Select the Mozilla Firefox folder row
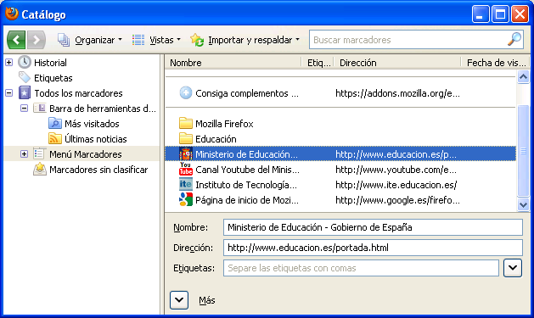534x318 pixels. [340, 124]
